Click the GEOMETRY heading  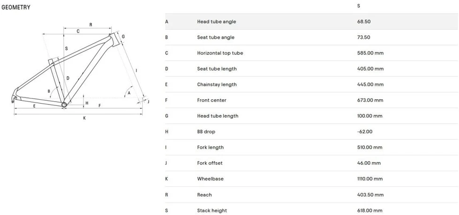click(x=16, y=7)
